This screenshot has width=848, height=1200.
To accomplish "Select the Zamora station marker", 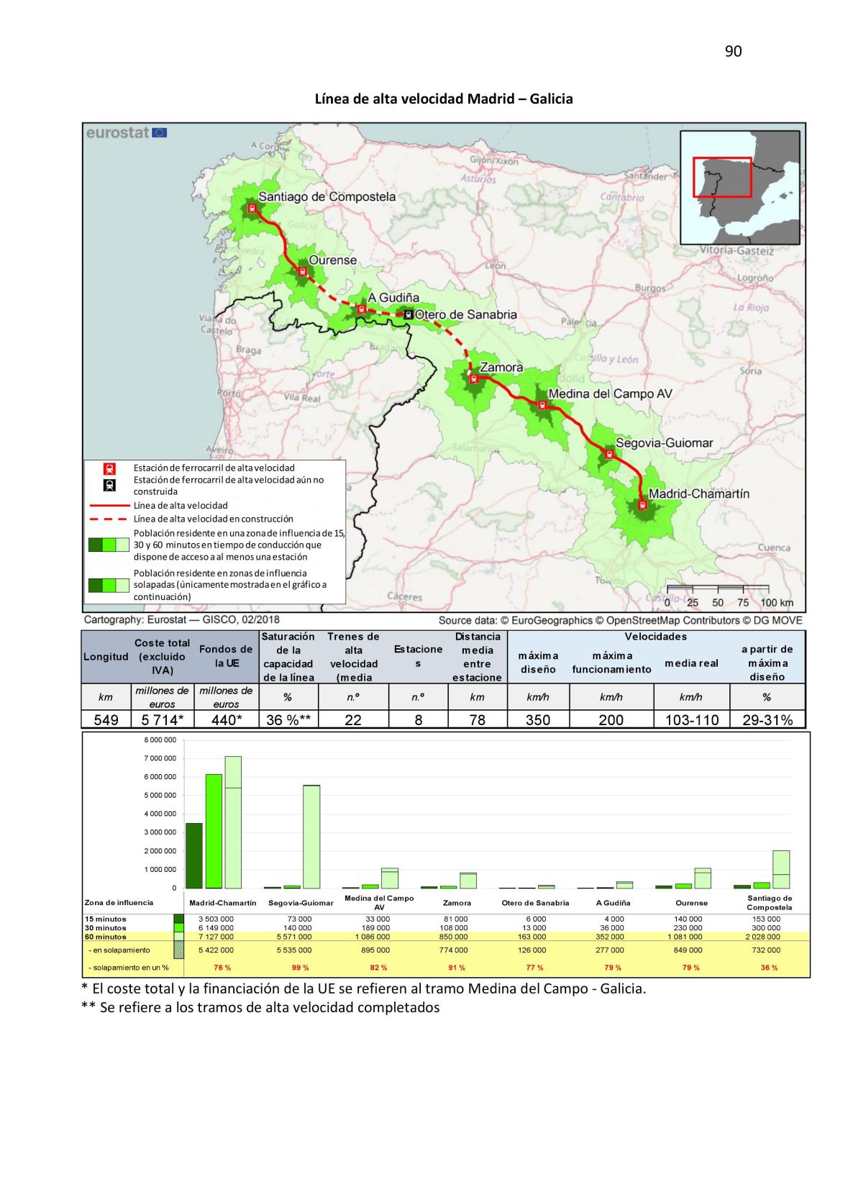I will coord(473,379).
